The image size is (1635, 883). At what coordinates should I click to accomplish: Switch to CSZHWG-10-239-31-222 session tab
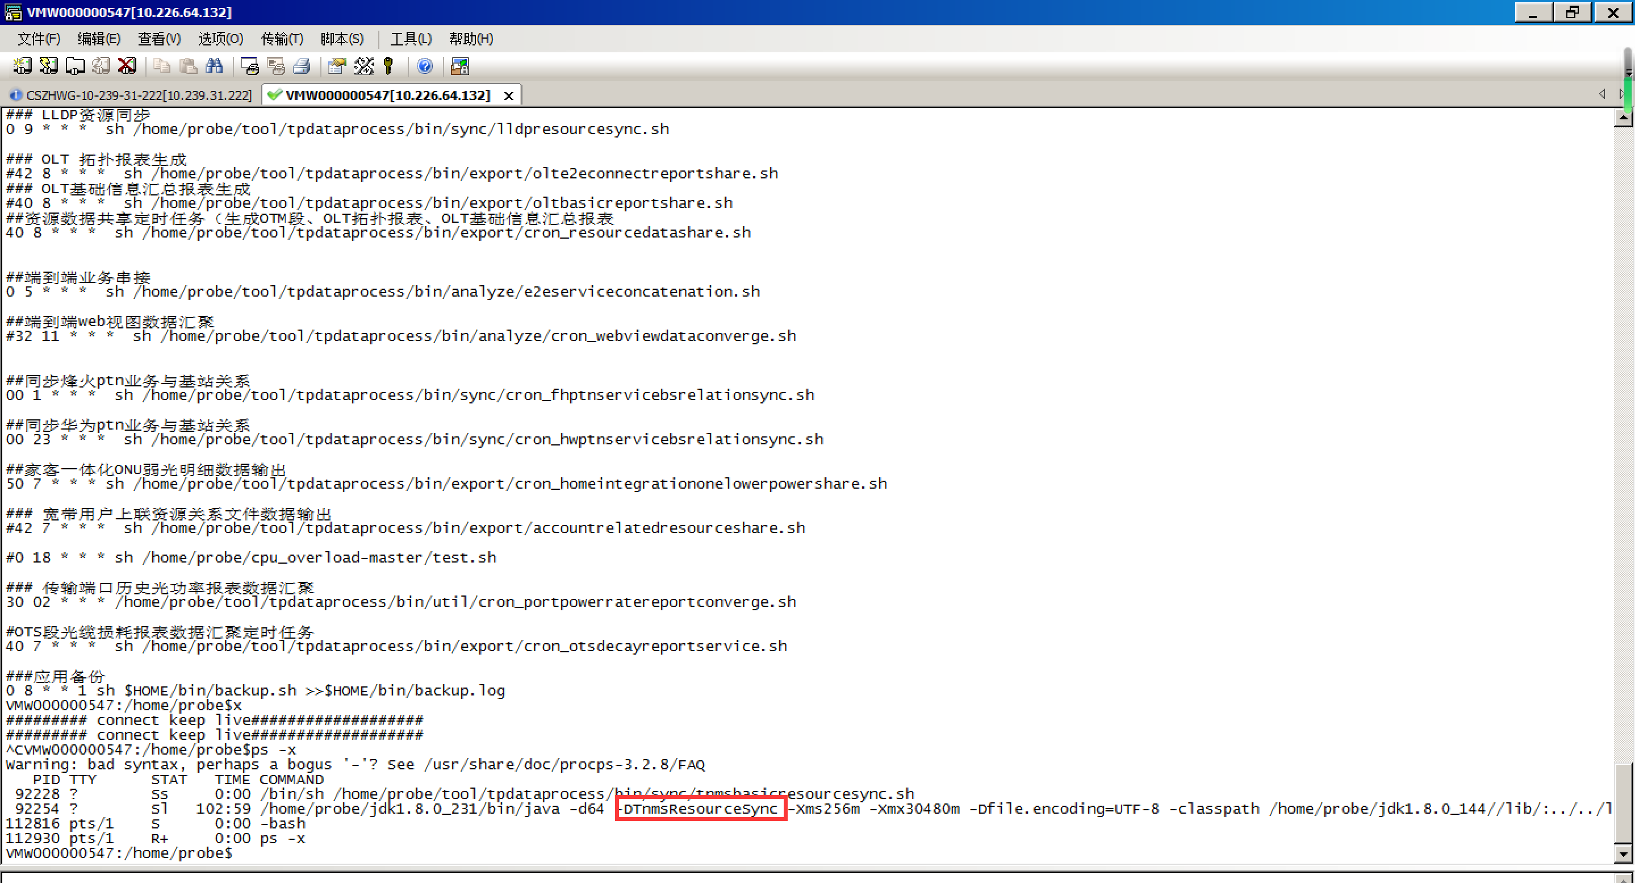pos(131,95)
